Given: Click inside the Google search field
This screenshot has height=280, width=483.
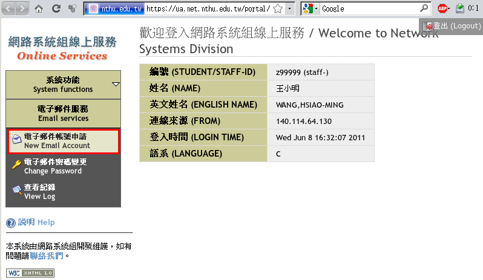Looking at the screenshot, I should [369, 8].
